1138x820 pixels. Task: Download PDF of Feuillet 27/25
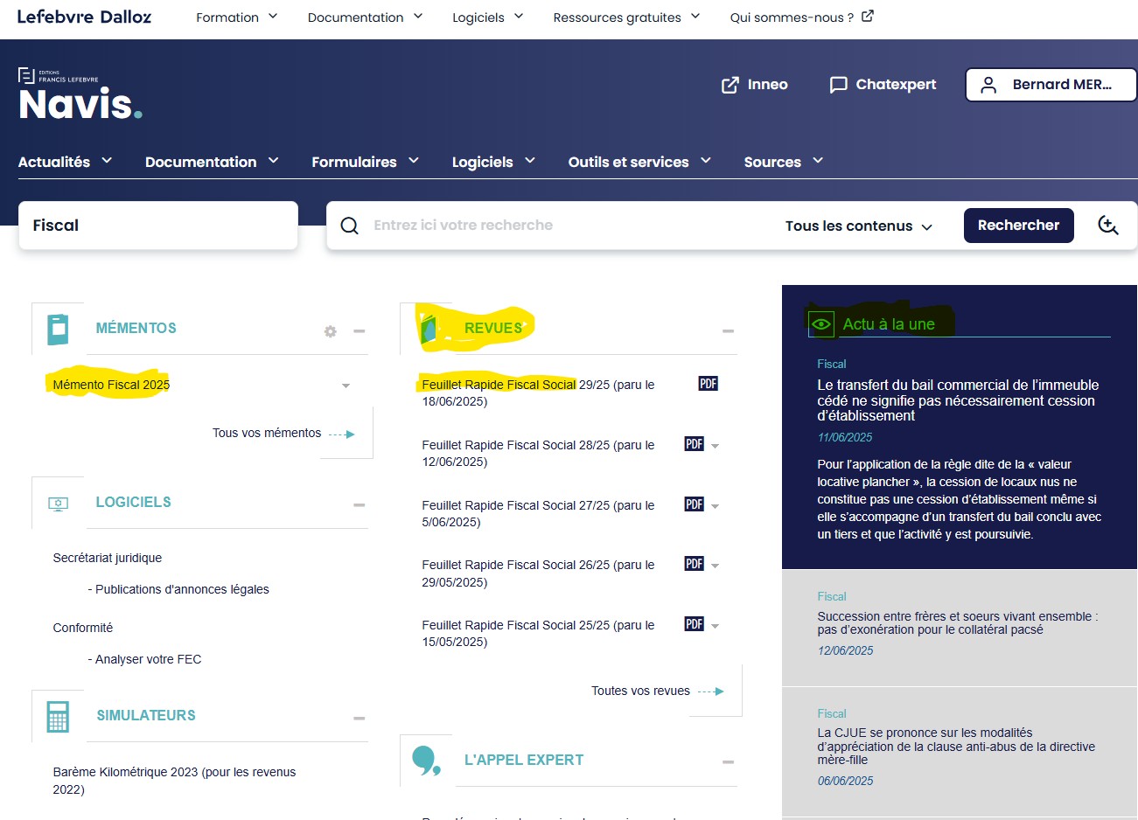point(695,504)
